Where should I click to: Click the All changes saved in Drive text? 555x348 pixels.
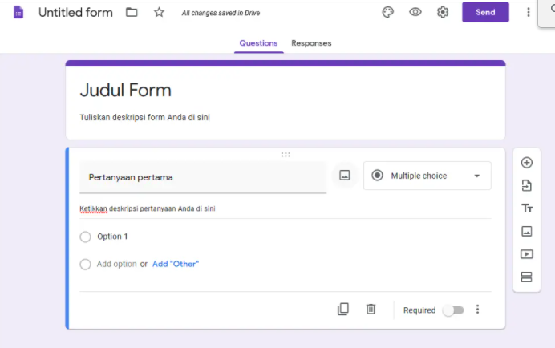pyautogui.click(x=221, y=13)
